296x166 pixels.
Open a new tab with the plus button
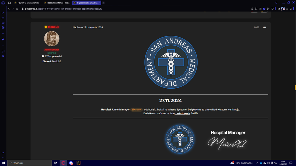coord(103,3)
